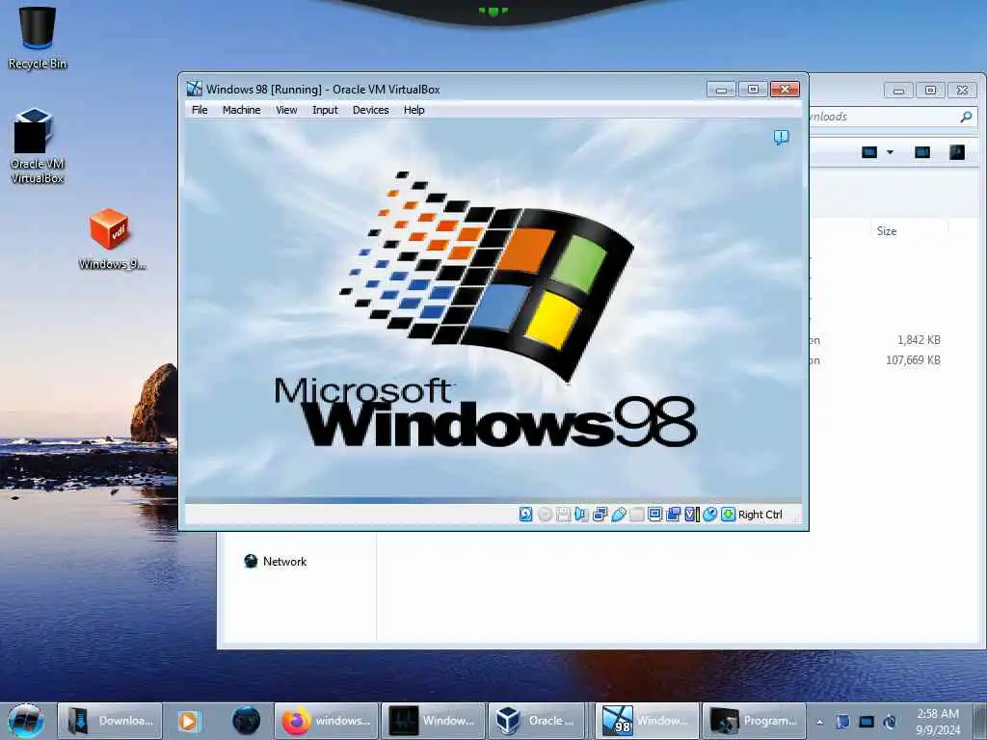The width and height of the screenshot is (987, 740).
Task: Open the clock showing 2:58 AM
Action: (938, 722)
